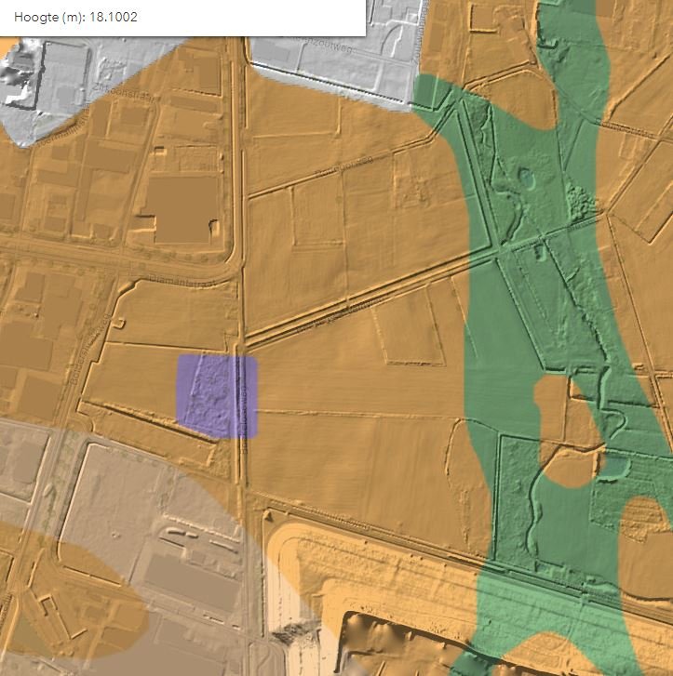Click the empty white area of height panel
This screenshot has height=676, width=673.
click(261, 18)
